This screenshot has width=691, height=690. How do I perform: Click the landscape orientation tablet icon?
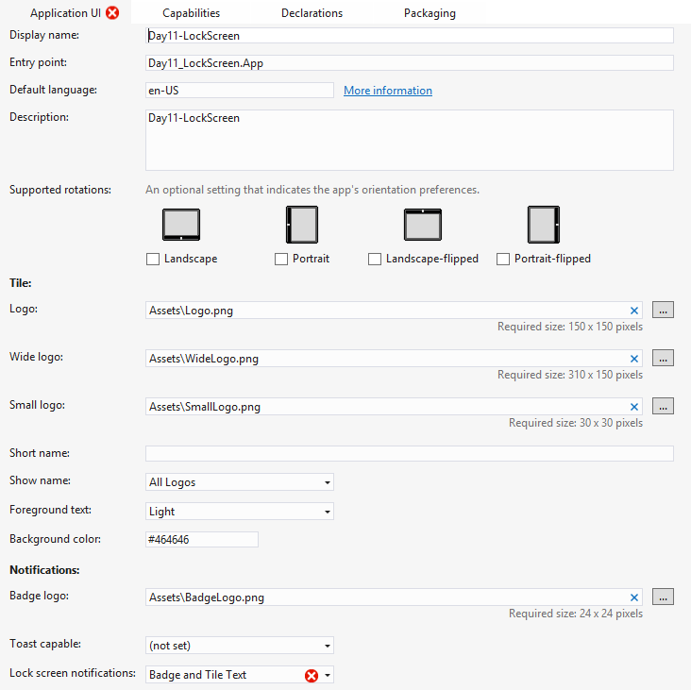point(181,226)
